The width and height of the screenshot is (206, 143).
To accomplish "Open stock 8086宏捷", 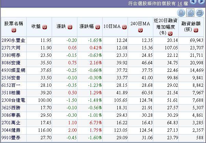I will (11, 63).
